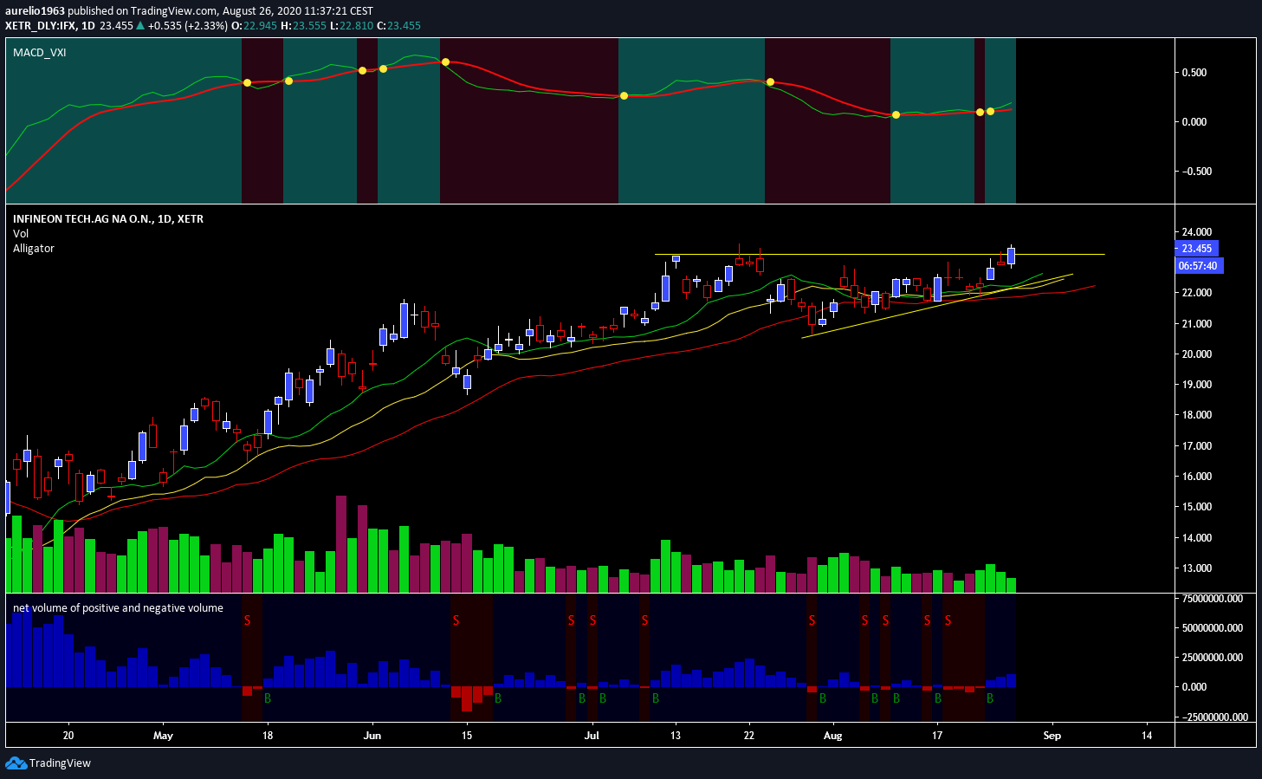Click the tallest maroon volume bar
The width and height of the screenshot is (1262, 779).
click(341, 543)
